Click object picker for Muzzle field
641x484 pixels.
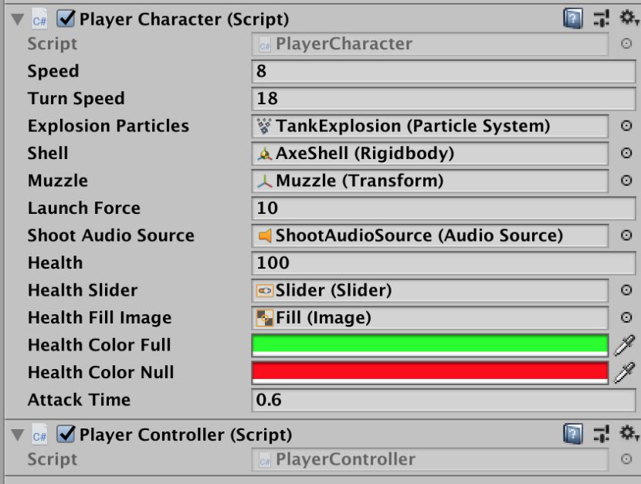point(626,181)
